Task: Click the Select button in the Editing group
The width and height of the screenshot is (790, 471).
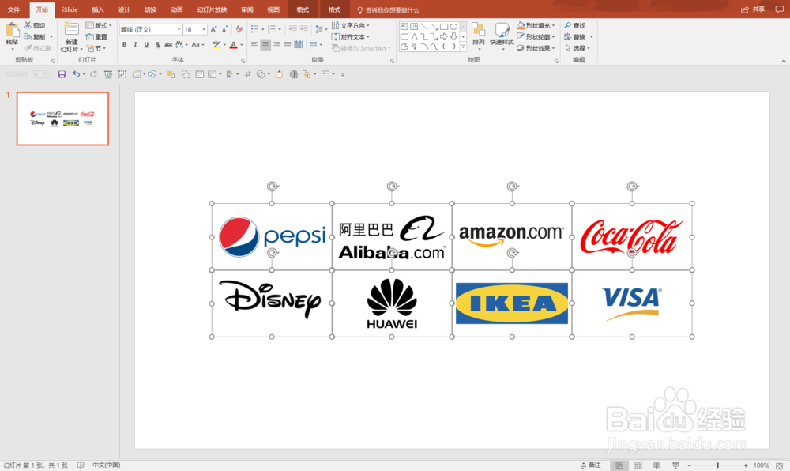Action: pyautogui.click(x=577, y=48)
